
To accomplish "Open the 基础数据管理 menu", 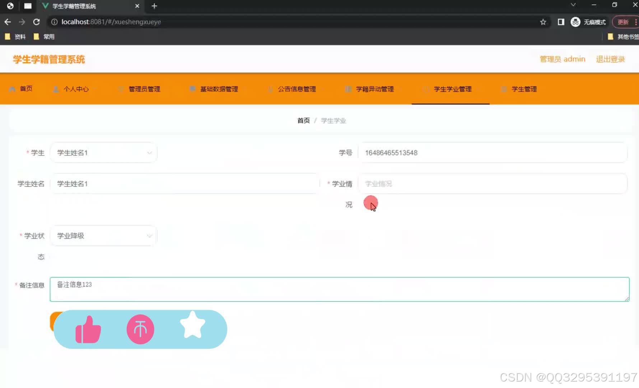I will pos(214,89).
